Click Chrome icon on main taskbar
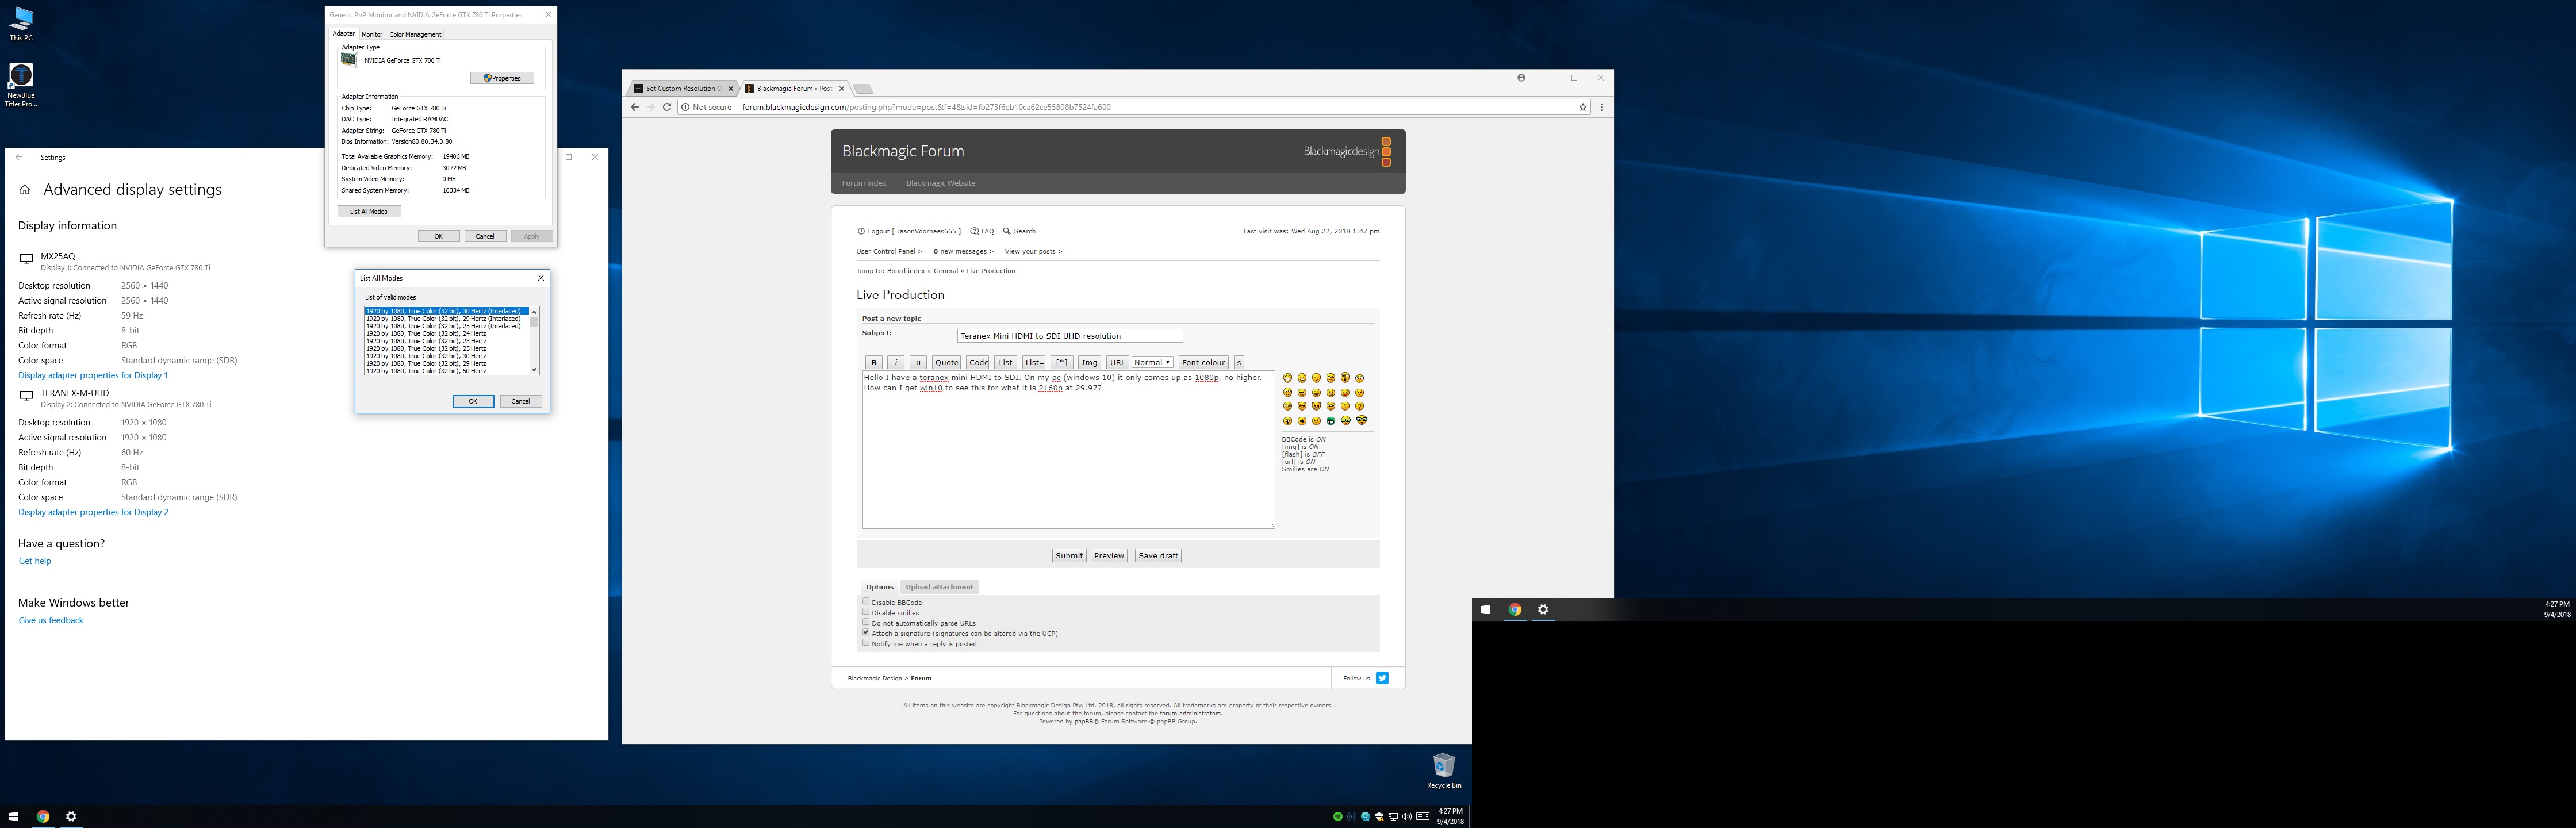 click(43, 817)
